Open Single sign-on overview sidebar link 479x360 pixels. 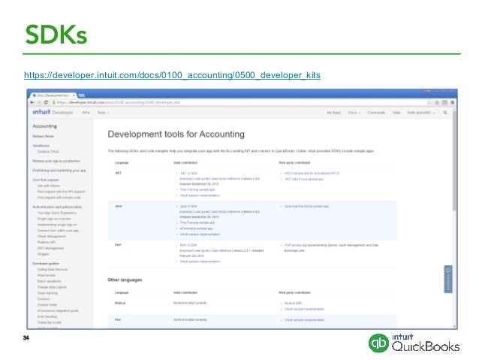click(x=54, y=219)
